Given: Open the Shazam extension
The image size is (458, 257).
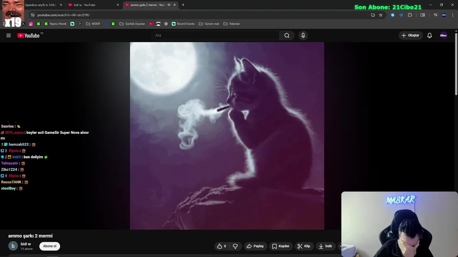Looking at the screenshot, I should point(393,15).
